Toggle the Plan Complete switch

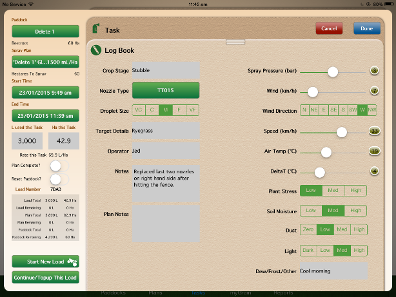[x=59, y=166]
